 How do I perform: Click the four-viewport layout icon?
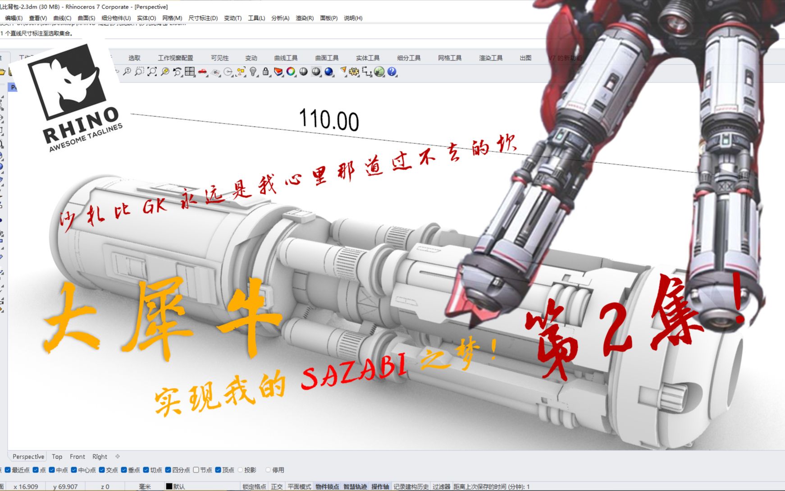click(190, 71)
